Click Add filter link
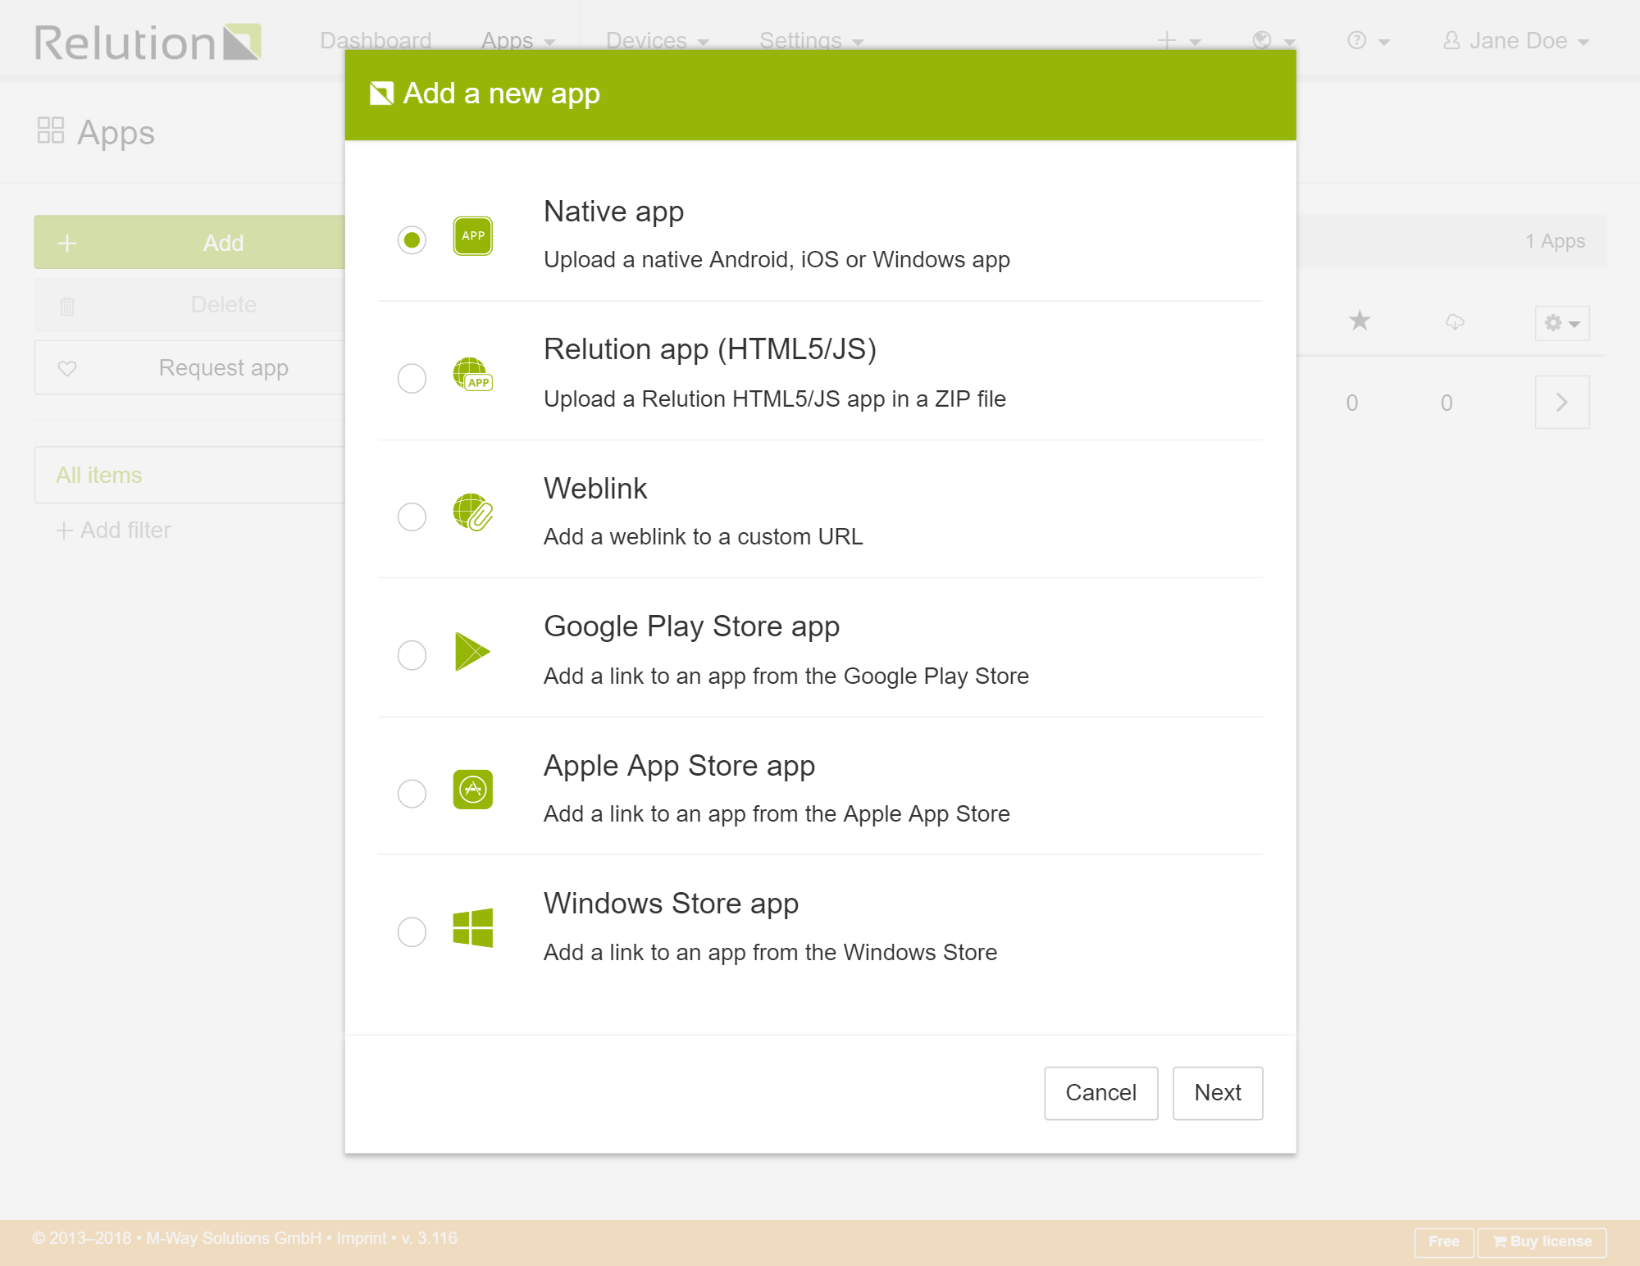 114,531
